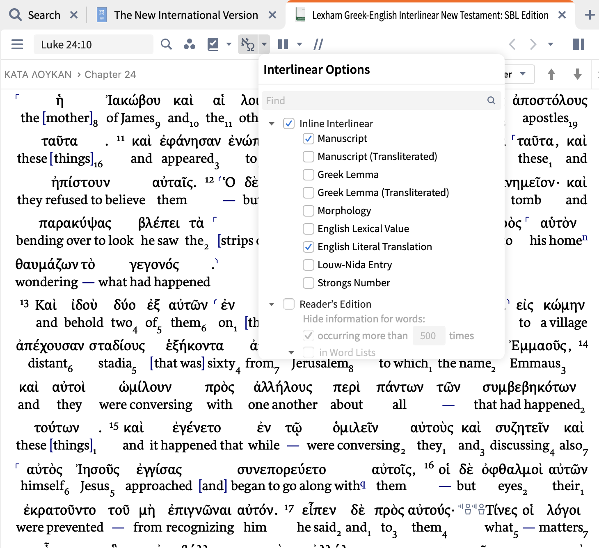This screenshot has width=599, height=548.
Task: Enable the Greek Lemma checkbox
Action: point(309,175)
